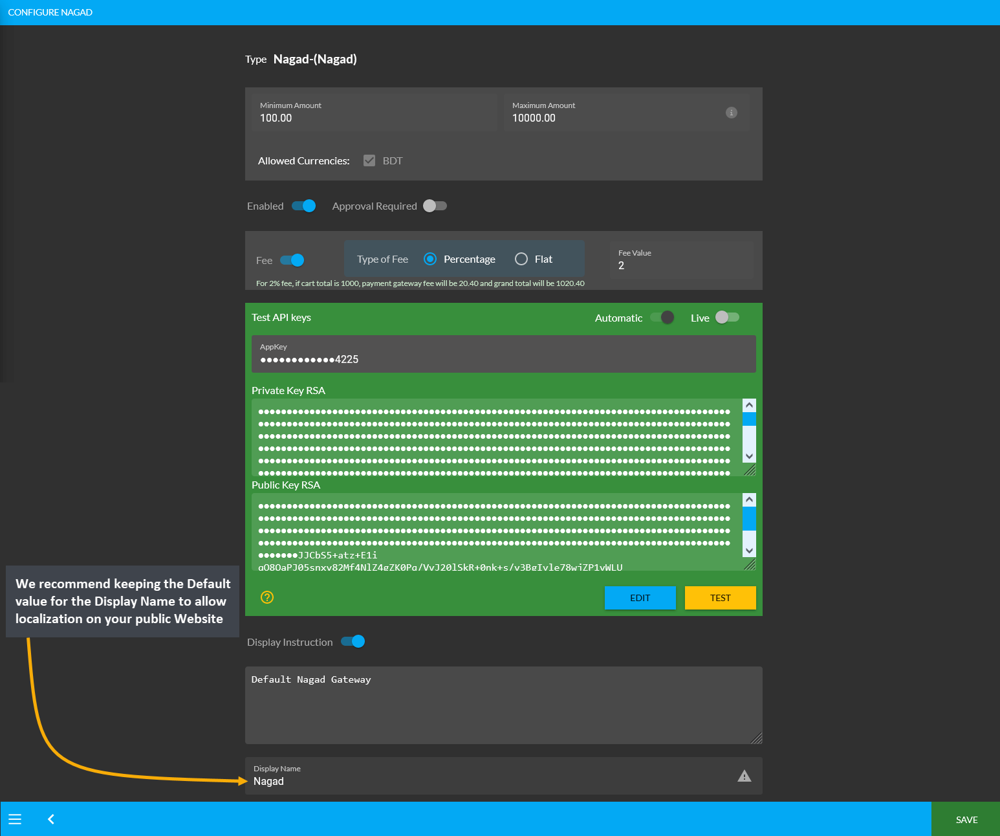Click the AppKey field
This screenshot has width=1000, height=836.
(504, 354)
